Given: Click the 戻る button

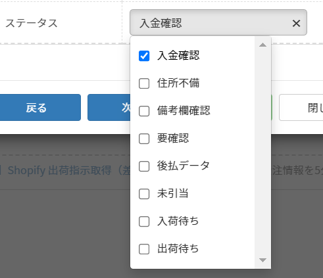Looking at the screenshot, I should tap(36, 107).
